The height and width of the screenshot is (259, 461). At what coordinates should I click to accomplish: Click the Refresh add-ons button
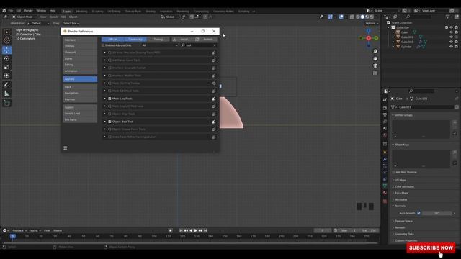[x=205, y=40]
